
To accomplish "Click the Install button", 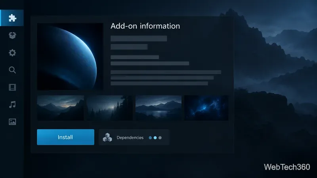I will tap(65, 137).
